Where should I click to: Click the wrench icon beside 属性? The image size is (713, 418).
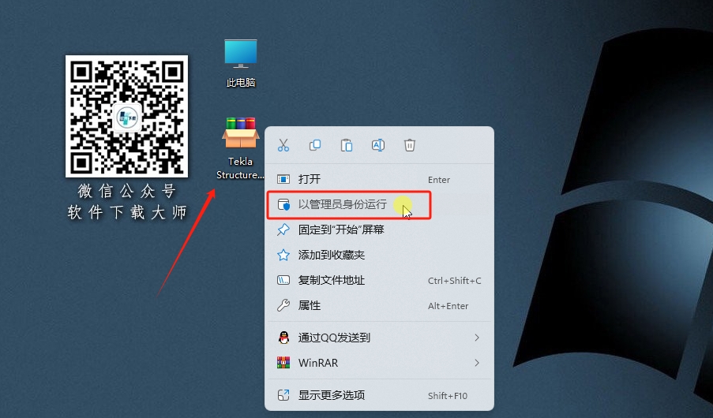pyautogui.click(x=283, y=305)
